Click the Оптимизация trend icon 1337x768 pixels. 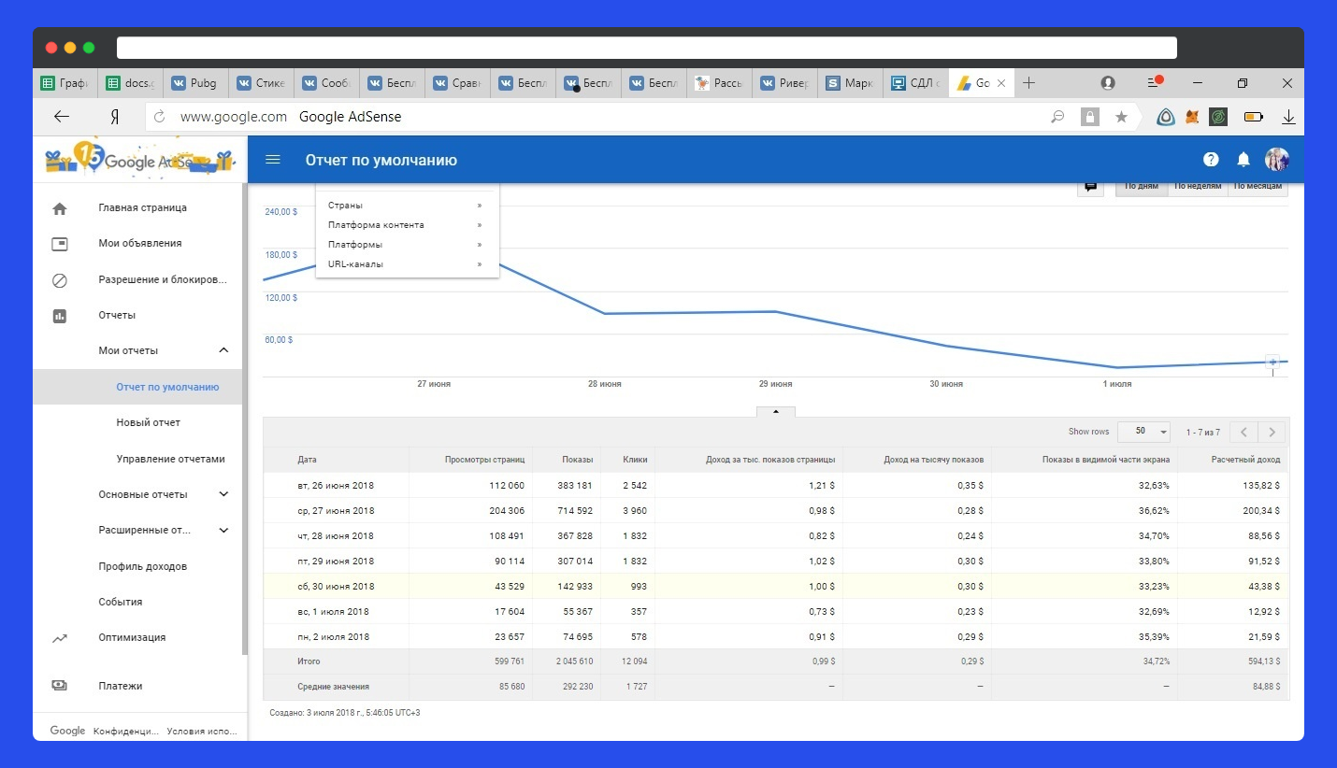pos(60,638)
